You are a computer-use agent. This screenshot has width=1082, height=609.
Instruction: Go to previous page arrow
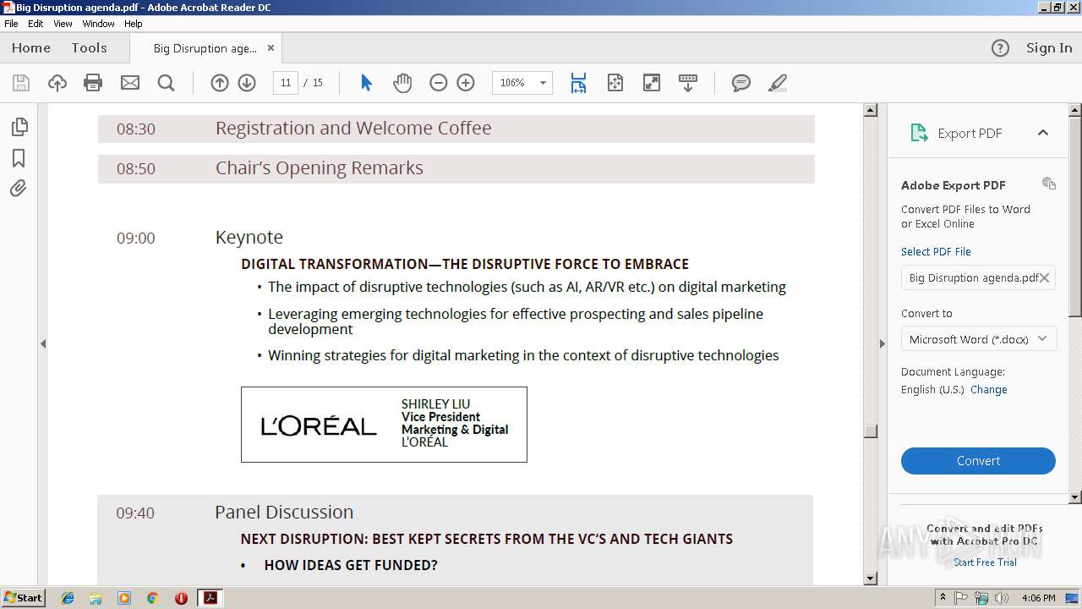click(x=220, y=83)
